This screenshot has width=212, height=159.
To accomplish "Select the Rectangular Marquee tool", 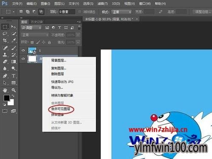I will coord(5,27).
